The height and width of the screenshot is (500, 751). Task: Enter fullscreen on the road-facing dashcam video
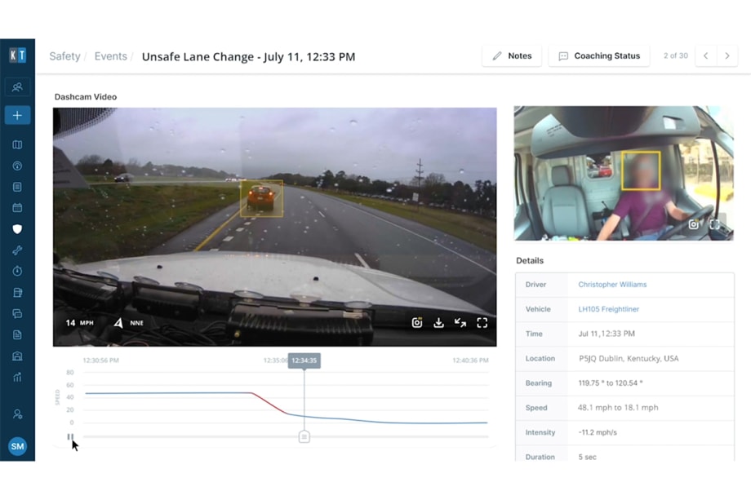[482, 323]
